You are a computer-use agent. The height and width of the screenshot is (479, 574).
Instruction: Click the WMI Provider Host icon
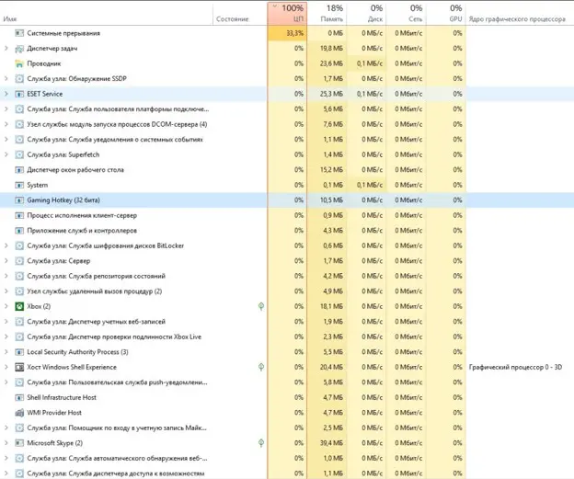19,413
